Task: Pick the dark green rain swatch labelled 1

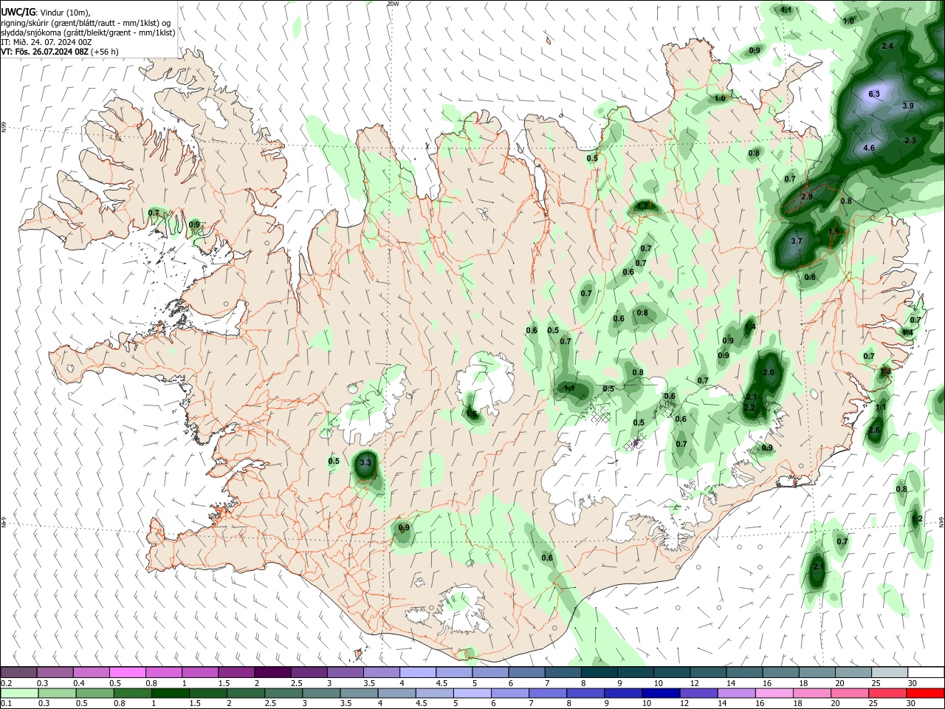Action: pyautogui.click(x=171, y=693)
